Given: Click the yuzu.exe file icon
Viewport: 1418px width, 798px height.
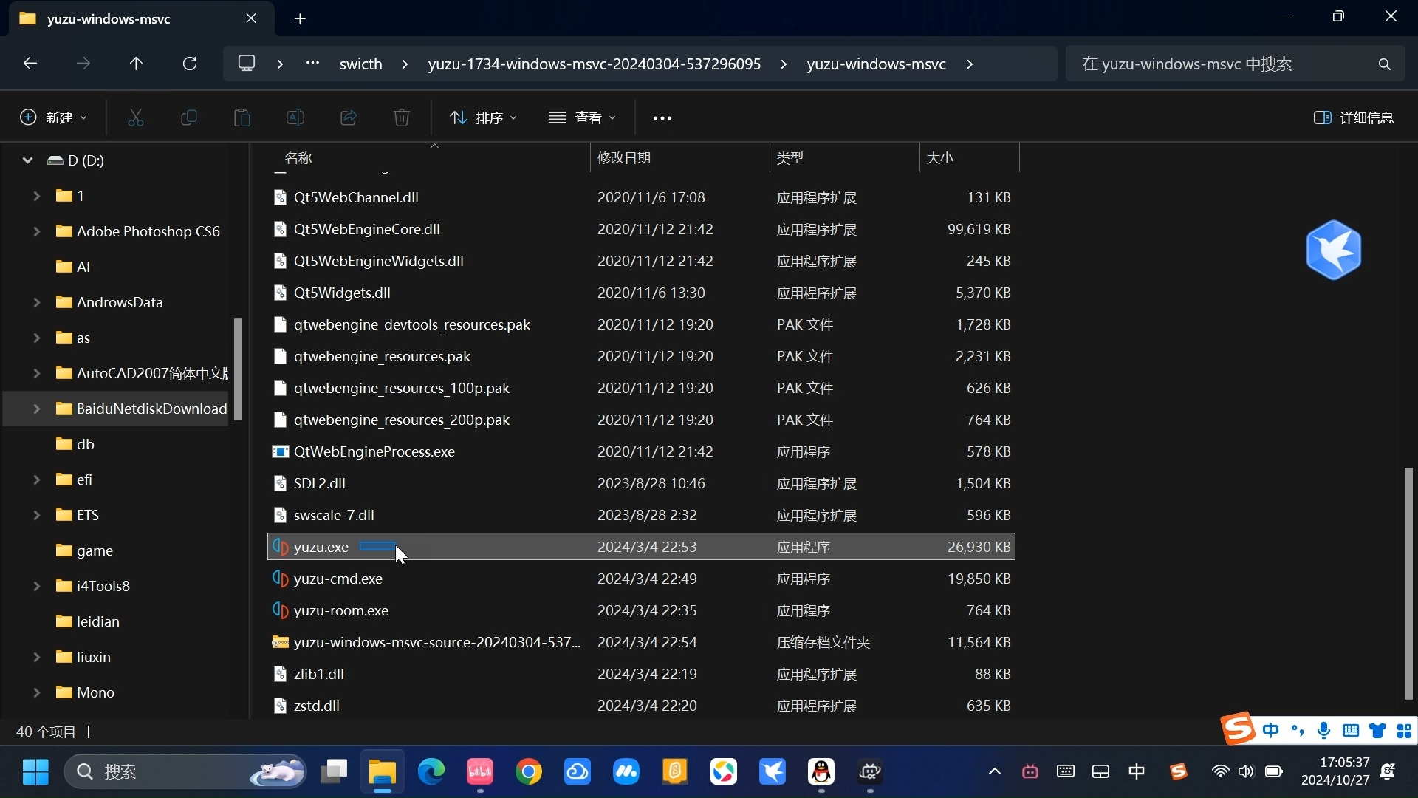Looking at the screenshot, I should tap(280, 547).
